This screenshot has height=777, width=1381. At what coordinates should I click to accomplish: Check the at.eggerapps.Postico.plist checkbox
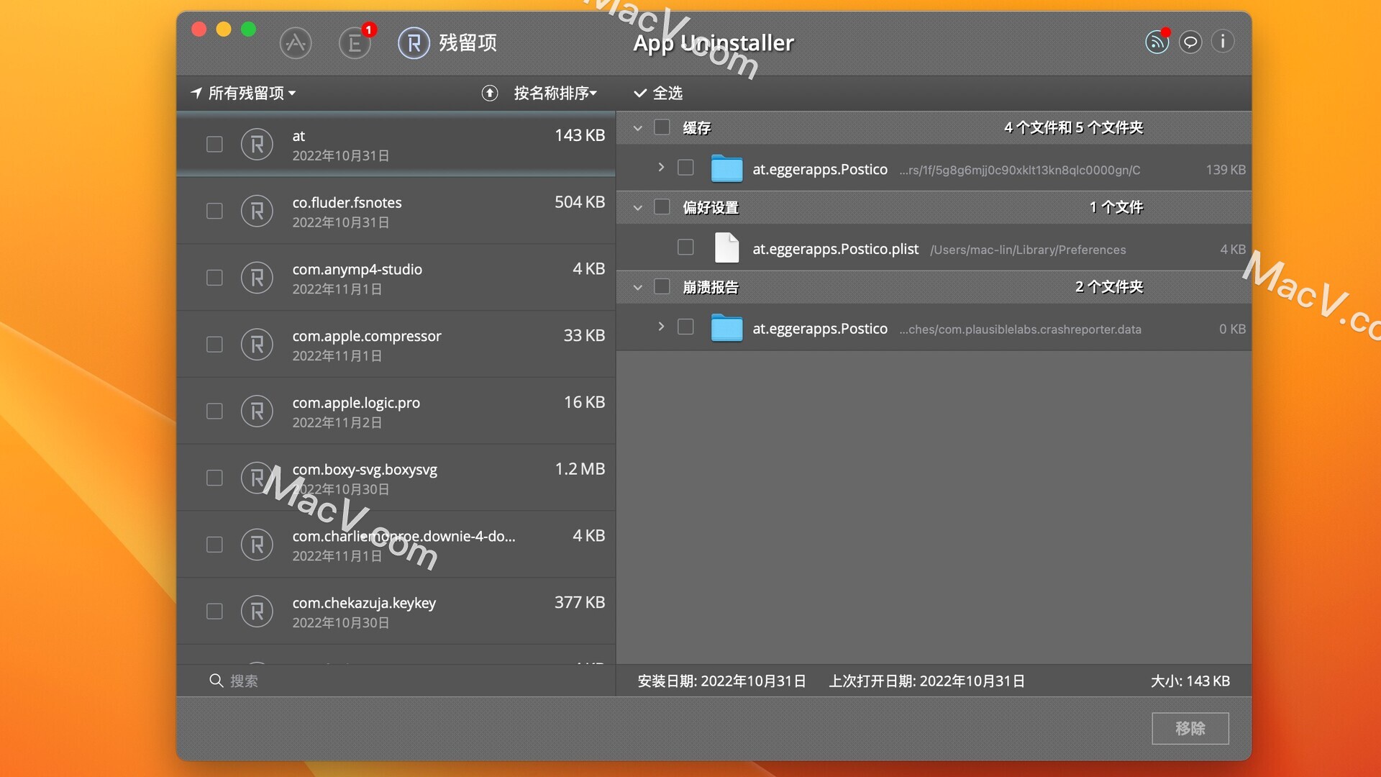click(685, 247)
